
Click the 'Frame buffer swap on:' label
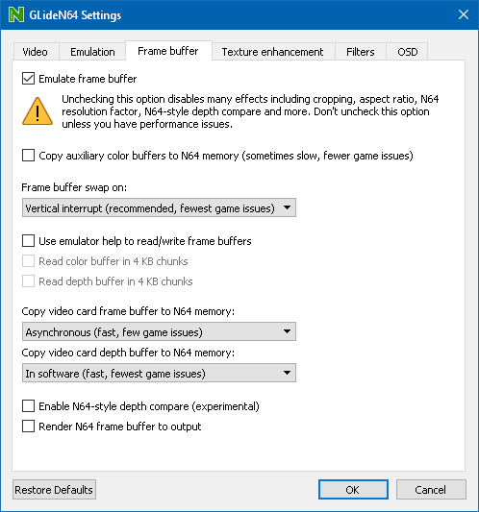[x=74, y=187]
